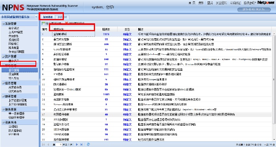
Task: Select the 暴力攻击模板 row
Action: 157,40
